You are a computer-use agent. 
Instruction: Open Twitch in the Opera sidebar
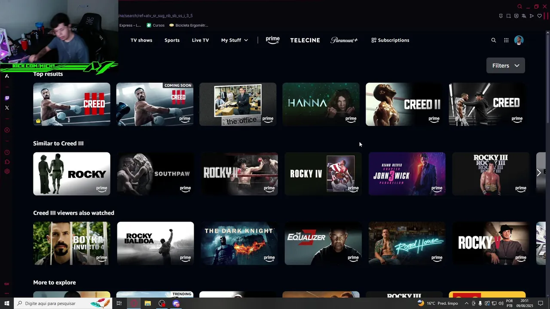(7, 98)
